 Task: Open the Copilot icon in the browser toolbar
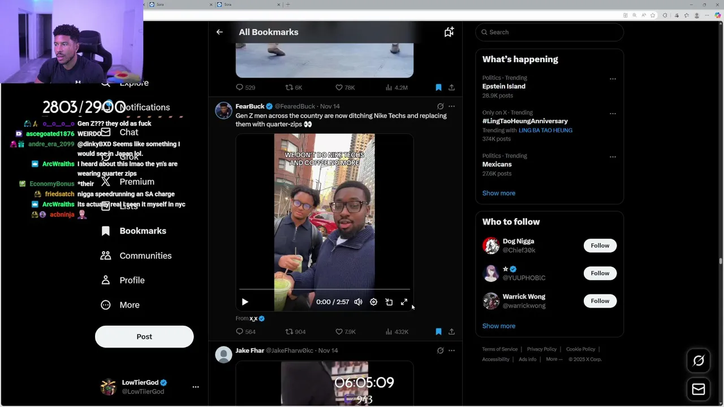coord(718,15)
